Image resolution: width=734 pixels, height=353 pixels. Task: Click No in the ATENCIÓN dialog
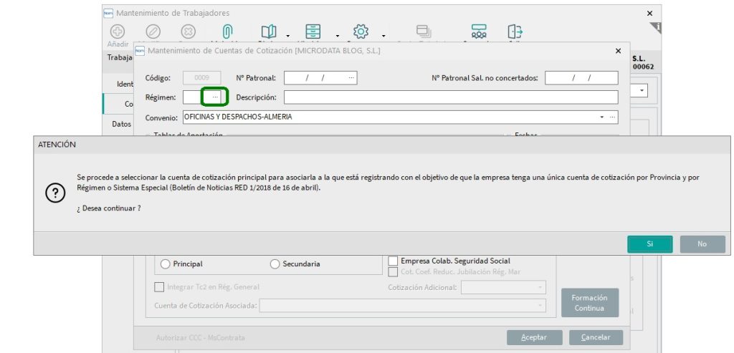click(x=702, y=244)
